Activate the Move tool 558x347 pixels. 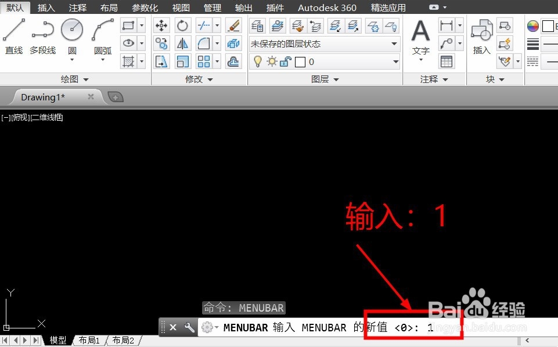click(161, 26)
